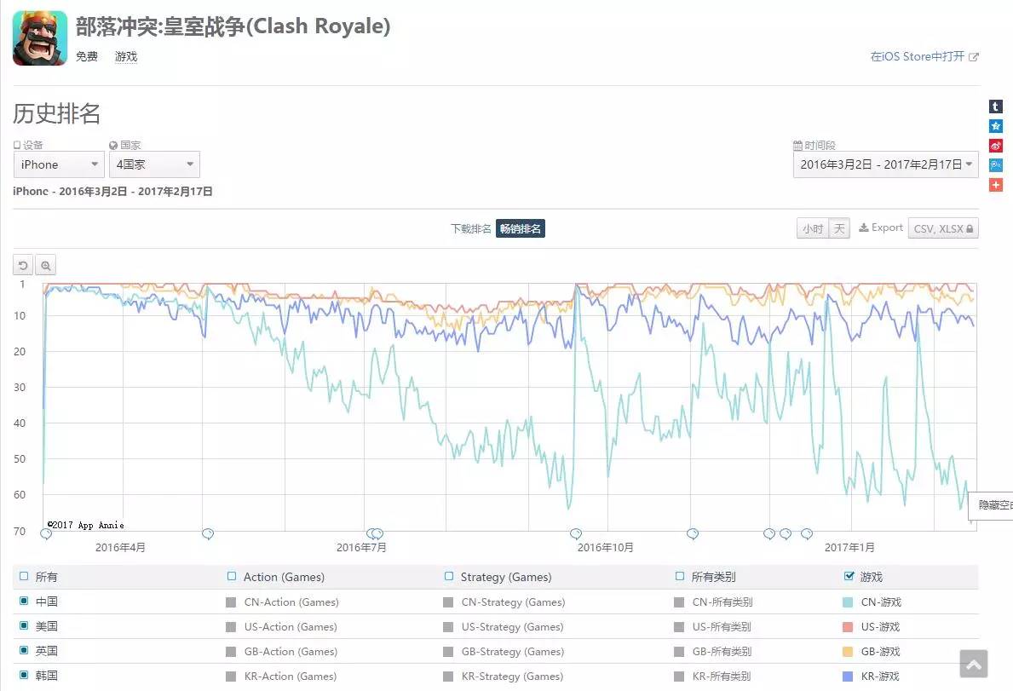Toggle the 所有 checkbox
The height and width of the screenshot is (691, 1013).
tap(24, 576)
